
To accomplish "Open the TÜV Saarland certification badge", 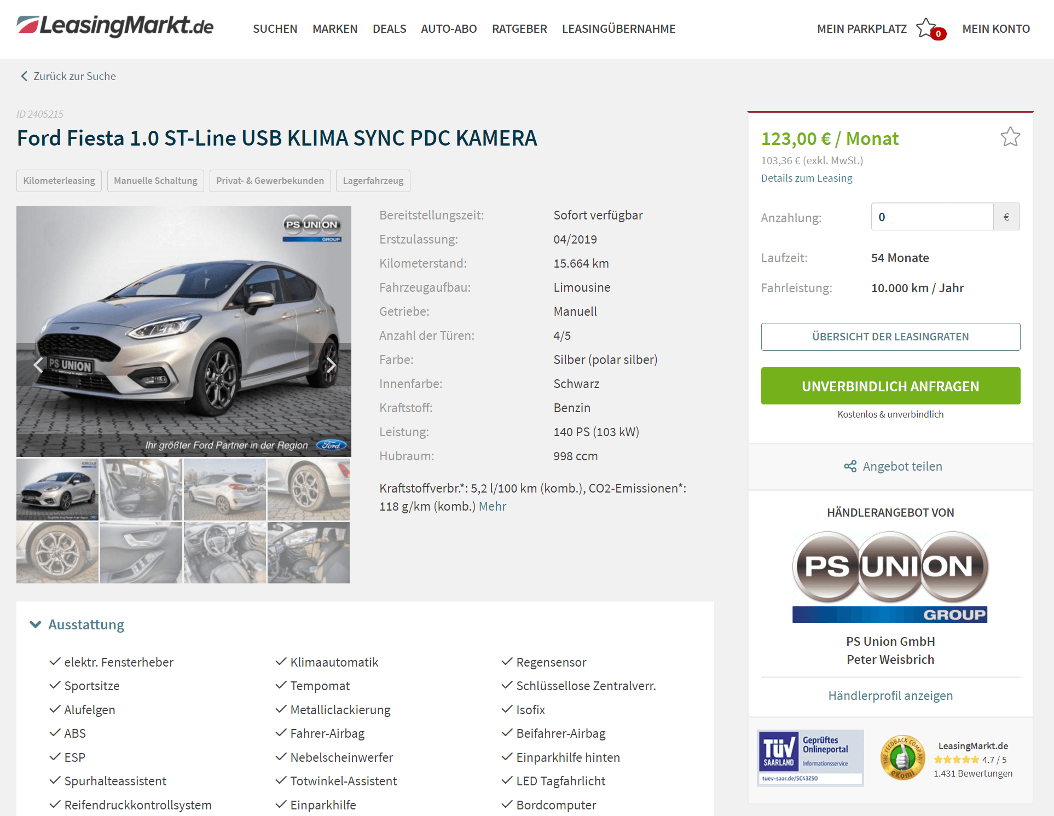I will point(810,758).
